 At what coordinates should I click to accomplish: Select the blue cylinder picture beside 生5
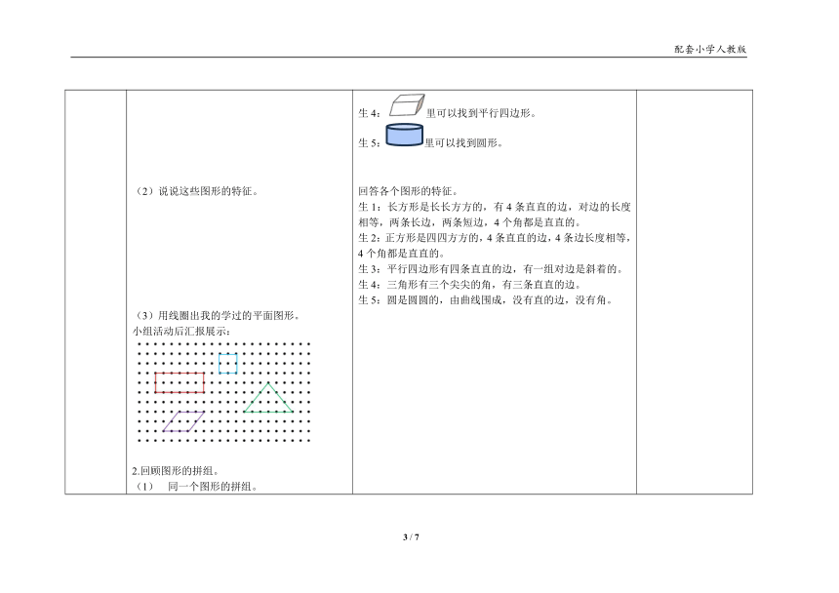click(405, 135)
